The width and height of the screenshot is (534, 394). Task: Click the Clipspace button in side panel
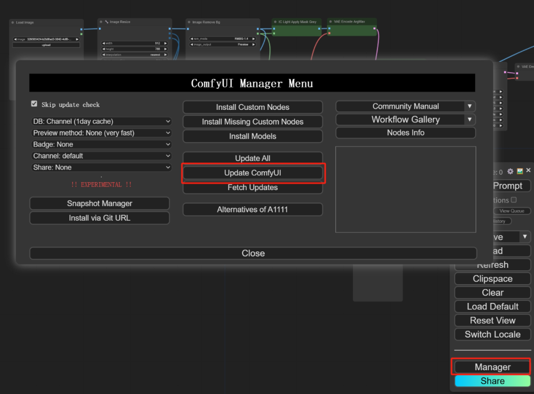(492, 279)
